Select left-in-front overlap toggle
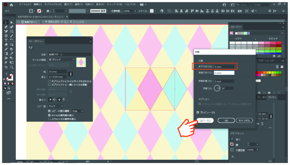 click(x=50, y=100)
